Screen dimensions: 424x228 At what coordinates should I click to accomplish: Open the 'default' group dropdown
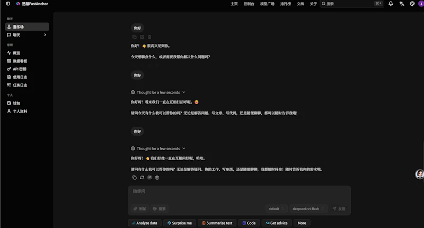(276, 209)
